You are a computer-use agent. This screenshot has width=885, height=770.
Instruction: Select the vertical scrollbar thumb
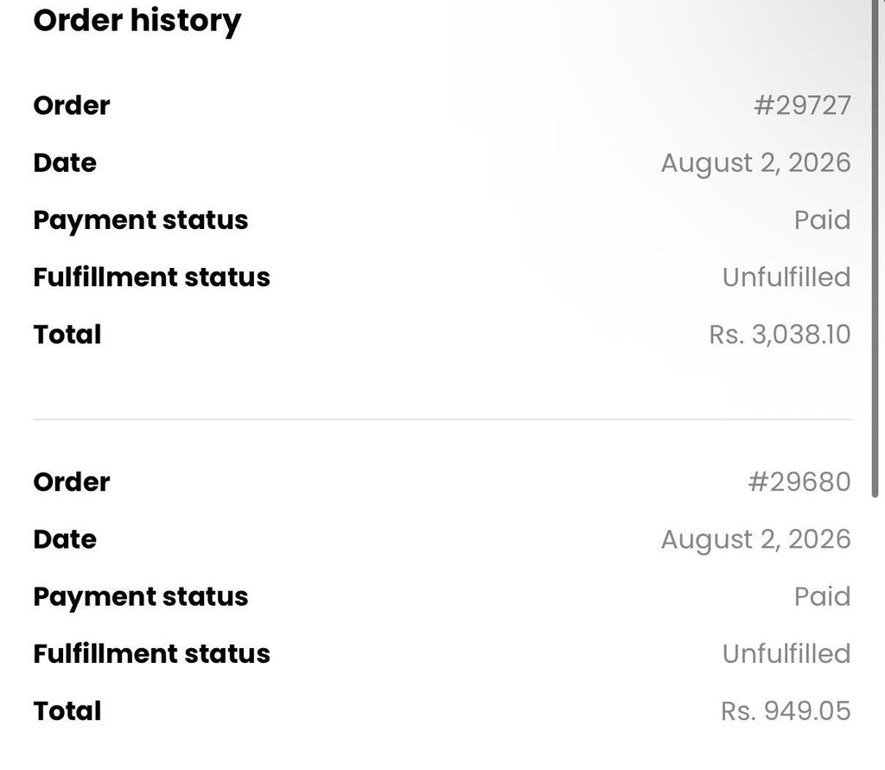point(875,248)
